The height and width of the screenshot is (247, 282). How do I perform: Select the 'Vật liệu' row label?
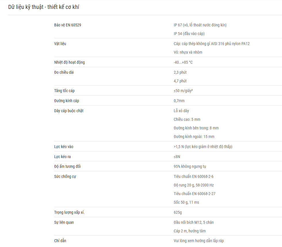[60, 44]
